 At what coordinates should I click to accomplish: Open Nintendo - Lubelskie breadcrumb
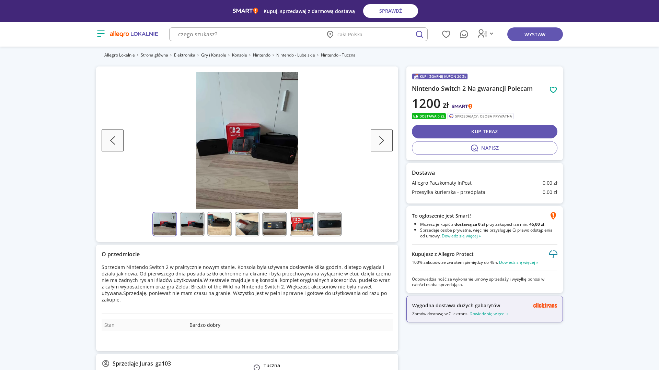pyautogui.click(x=296, y=55)
